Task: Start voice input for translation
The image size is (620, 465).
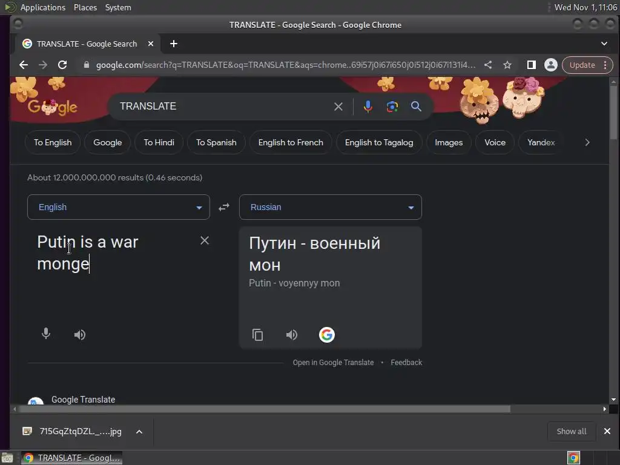Action: pos(46,334)
